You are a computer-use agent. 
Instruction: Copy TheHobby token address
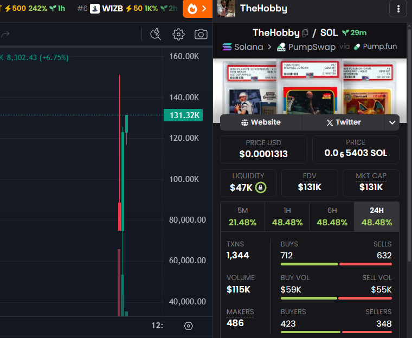[x=305, y=33]
